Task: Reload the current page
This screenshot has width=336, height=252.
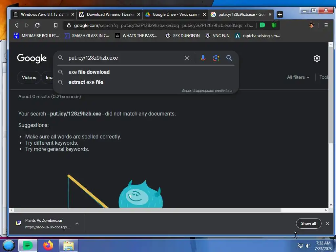Action: tap(37, 25)
